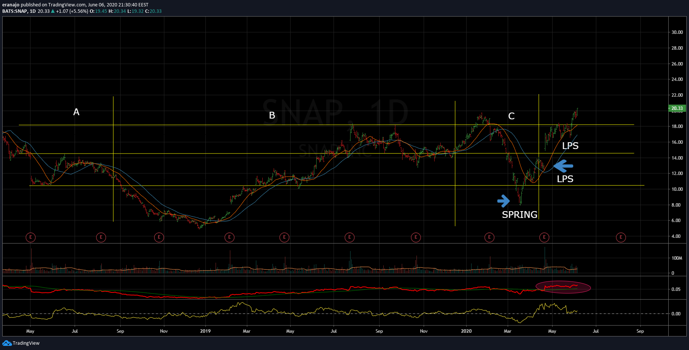Open the earnings marker after Jul 2019
The height and width of the screenshot is (350, 689).
pyautogui.click(x=349, y=237)
